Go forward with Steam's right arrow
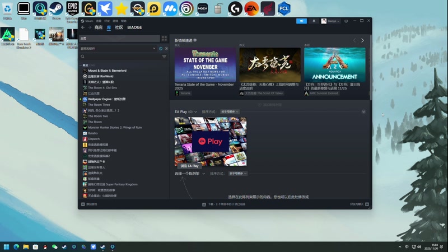Viewport: 448px width, 252px height. click(90, 27)
